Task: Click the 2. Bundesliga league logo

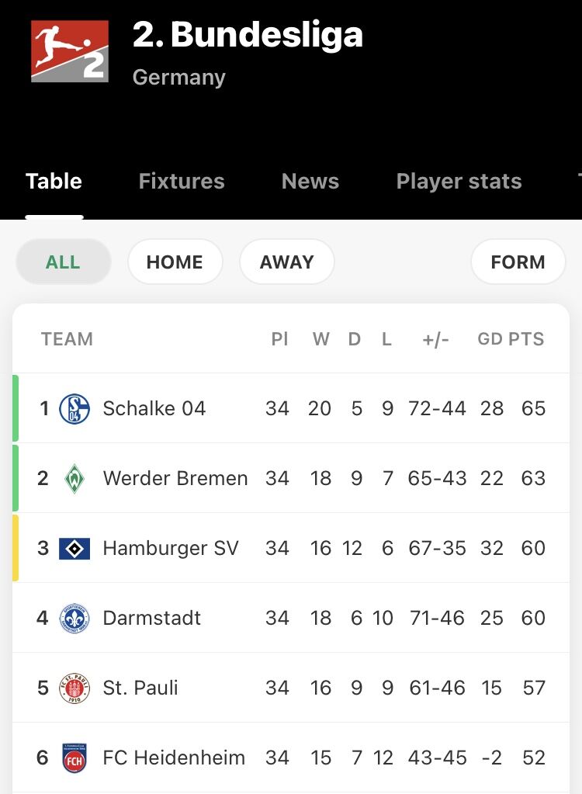Action: tap(69, 51)
